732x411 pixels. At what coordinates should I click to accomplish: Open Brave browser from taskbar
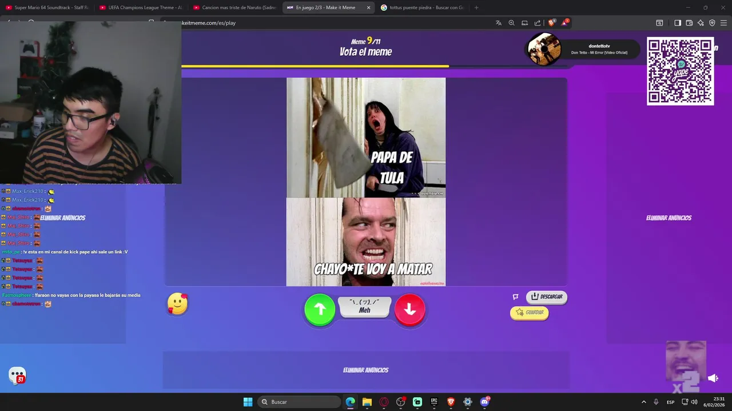point(451,402)
